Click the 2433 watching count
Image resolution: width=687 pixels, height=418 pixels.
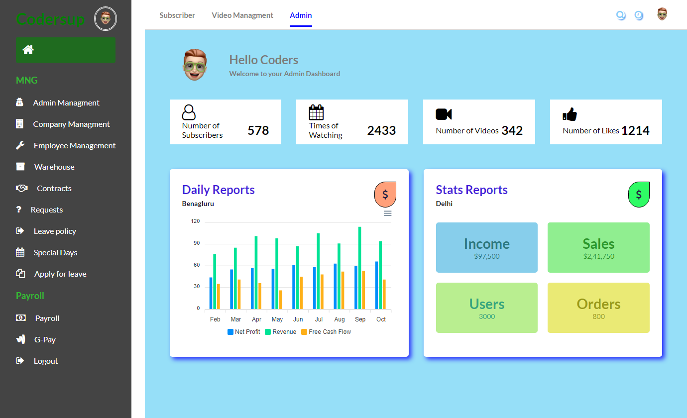381,130
